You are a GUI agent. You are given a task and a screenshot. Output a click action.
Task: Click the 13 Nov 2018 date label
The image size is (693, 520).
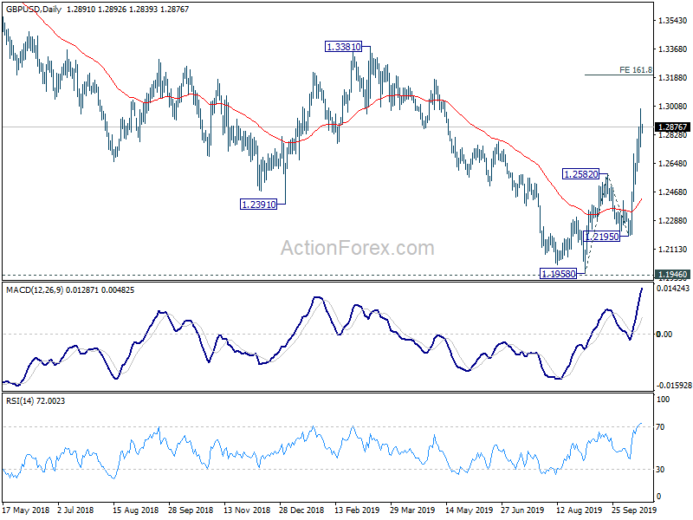click(x=247, y=510)
